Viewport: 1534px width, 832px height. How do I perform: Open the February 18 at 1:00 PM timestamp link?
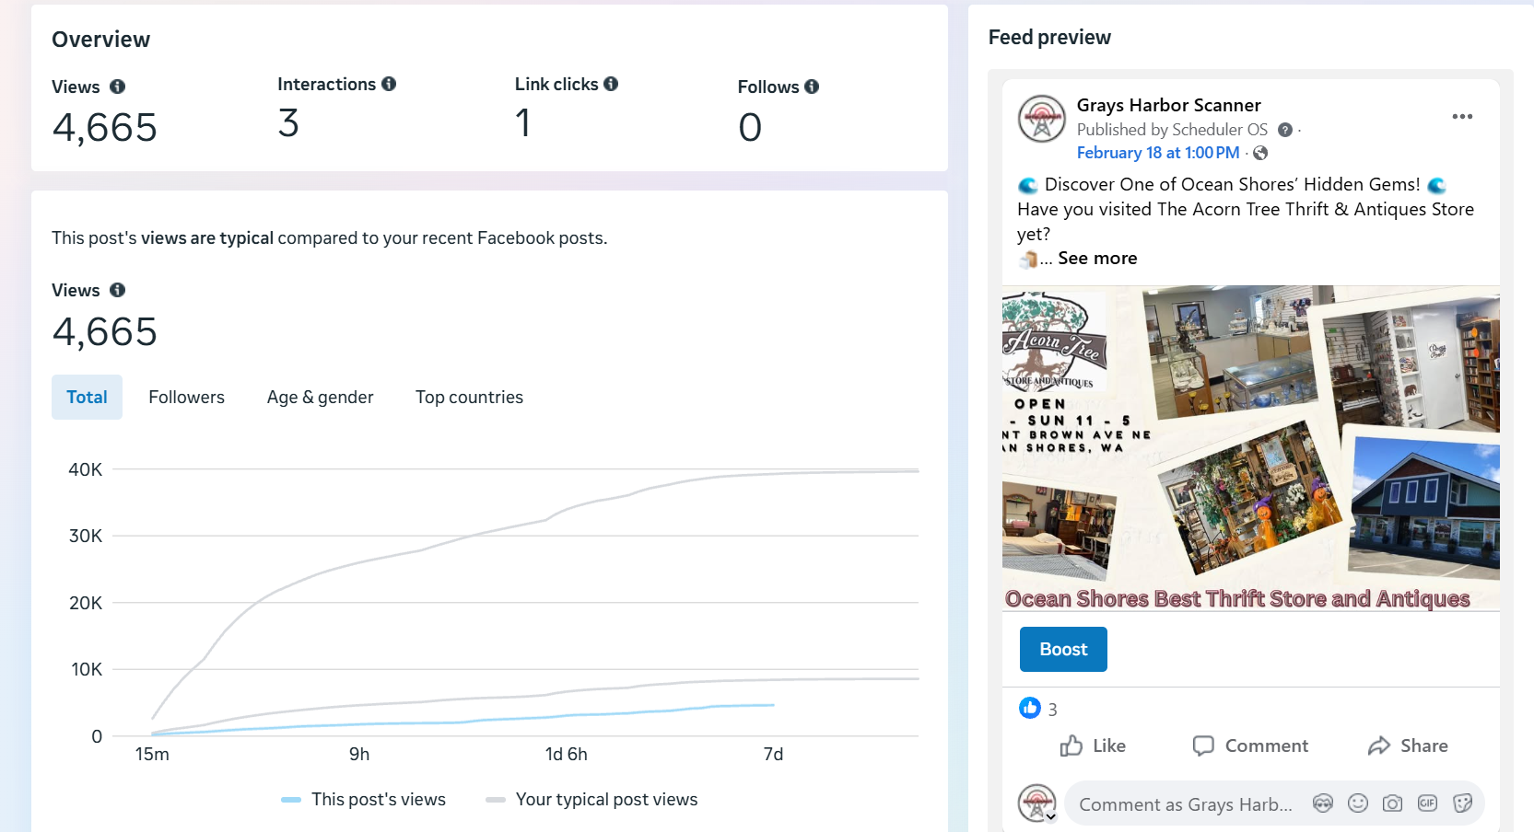[x=1158, y=153]
